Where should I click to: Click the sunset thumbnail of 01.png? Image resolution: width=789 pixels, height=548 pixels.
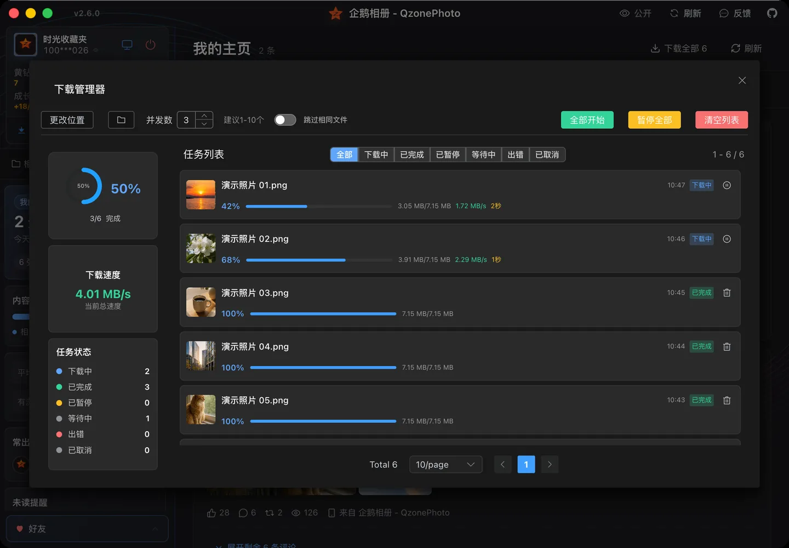click(201, 195)
